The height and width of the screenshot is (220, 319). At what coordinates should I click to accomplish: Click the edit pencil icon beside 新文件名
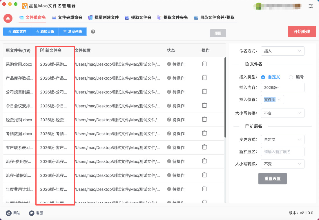42,50
